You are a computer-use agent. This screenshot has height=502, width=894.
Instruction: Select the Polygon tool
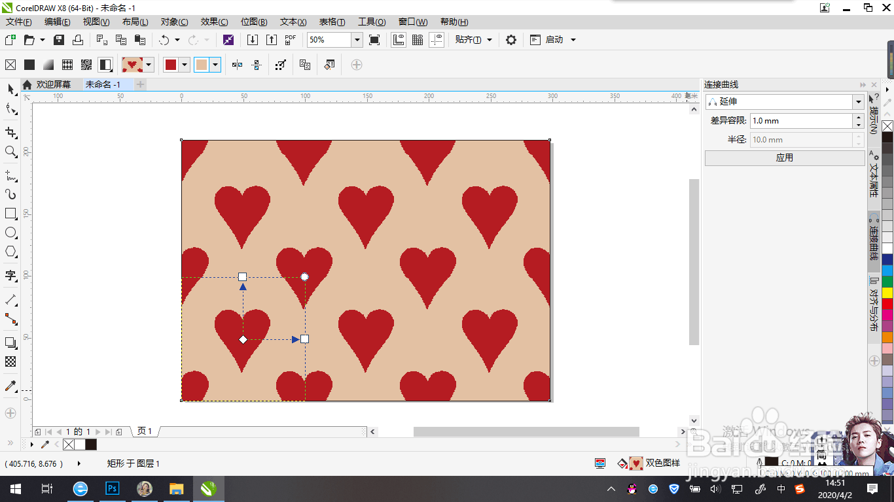(10, 252)
